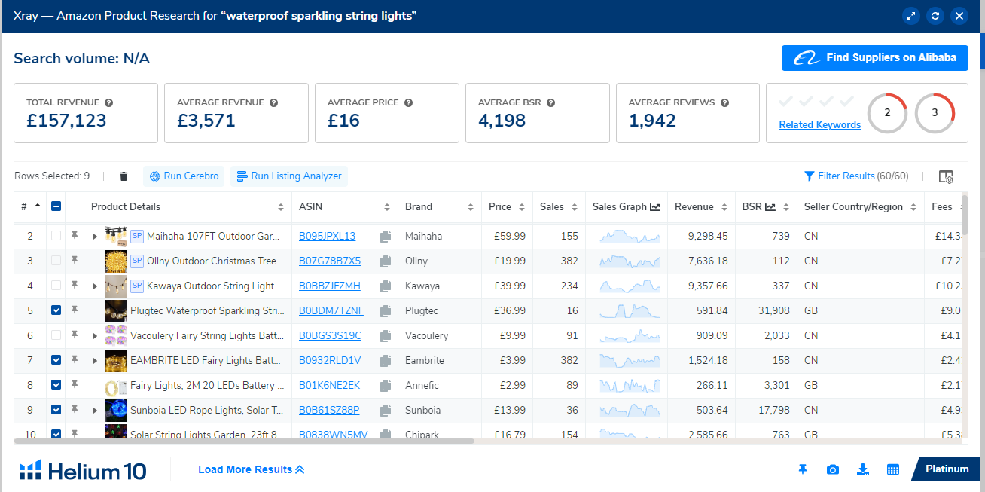
Task: Copy ASIN B0BGS3S19C using copy icon
Action: click(x=386, y=336)
